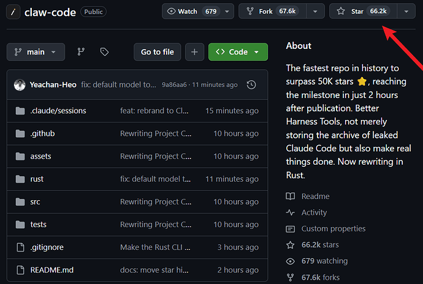Open the Star lists dropdown arrow
The image size is (423, 284).
[x=406, y=11]
